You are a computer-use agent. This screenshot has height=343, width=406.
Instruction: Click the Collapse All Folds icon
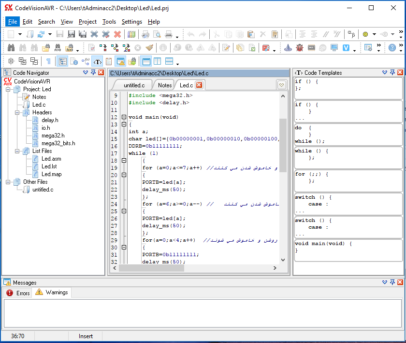point(34,61)
